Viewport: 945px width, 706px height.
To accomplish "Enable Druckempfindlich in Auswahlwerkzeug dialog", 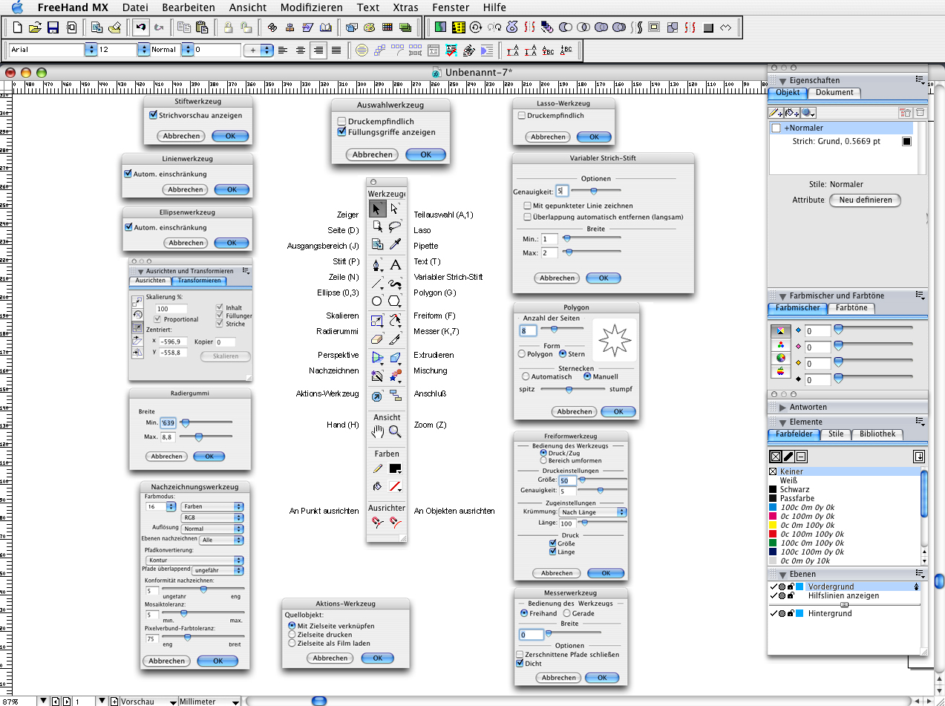I will tap(341, 121).
